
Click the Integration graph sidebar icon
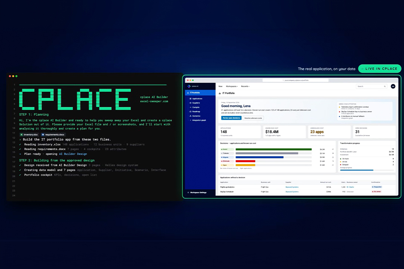tap(190, 120)
